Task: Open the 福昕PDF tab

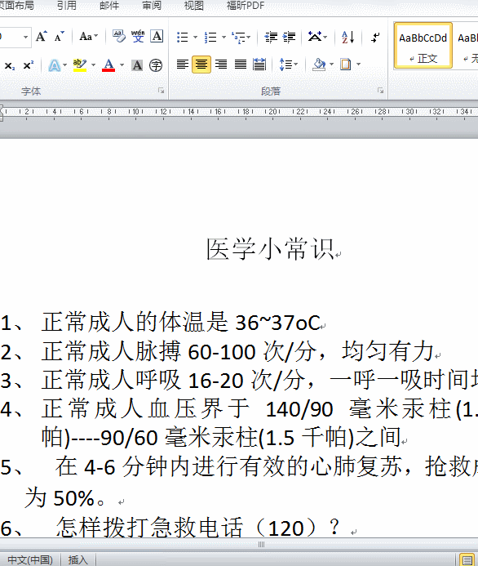Action: click(x=246, y=5)
